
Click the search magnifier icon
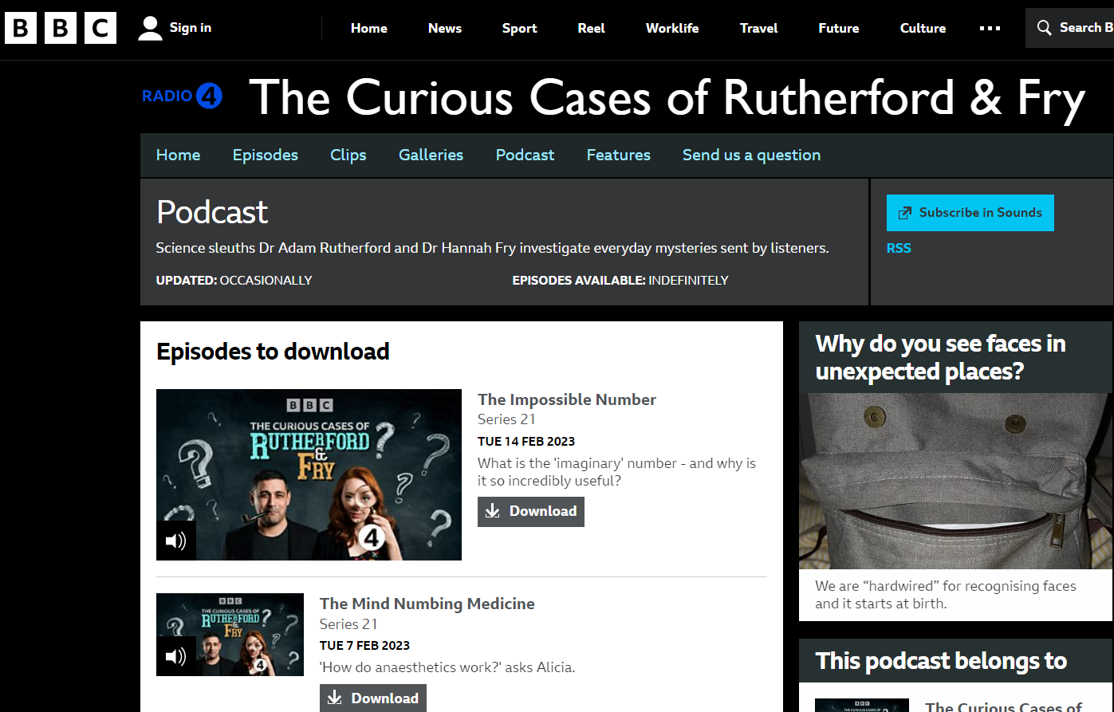click(1044, 28)
